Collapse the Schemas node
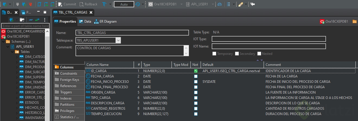This screenshot has width=358, height=121. click(3, 42)
